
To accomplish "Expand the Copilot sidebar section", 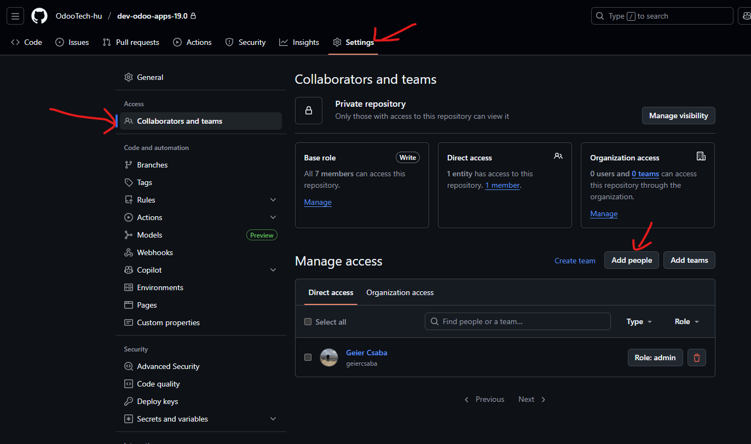I will click(x=273, y=270).
